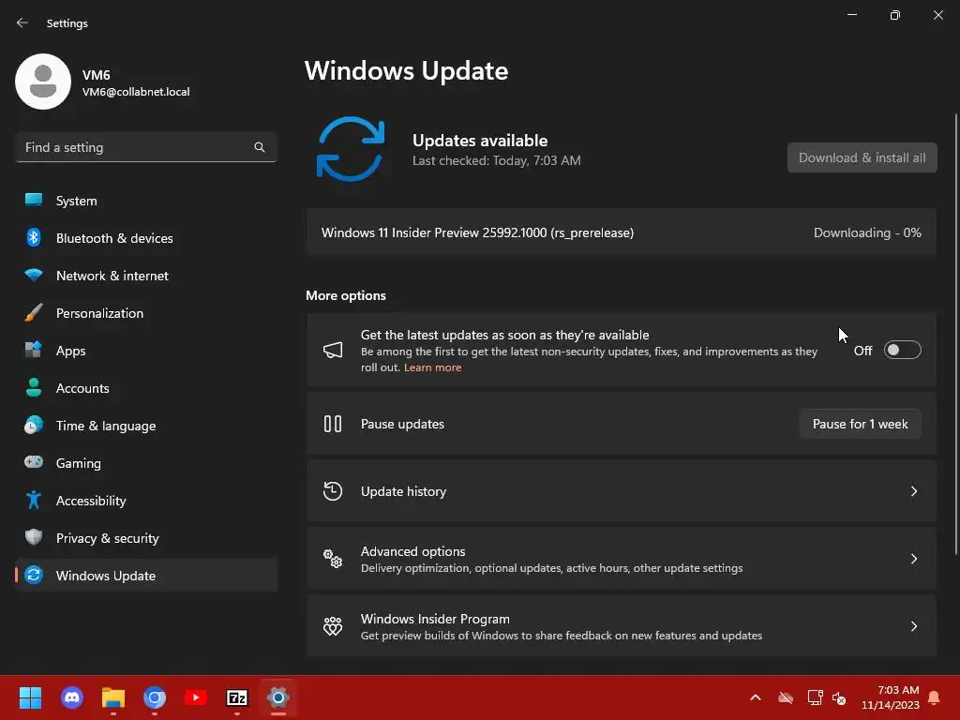
Task: Open System settings category
Action: [146, 201]
